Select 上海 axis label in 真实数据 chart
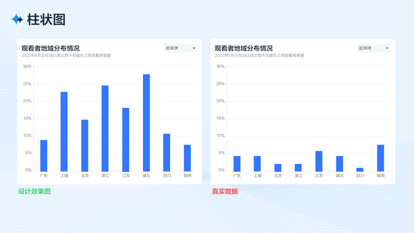Image resolution: width=414 pixels, height=233 pixels. pos(257,175)
